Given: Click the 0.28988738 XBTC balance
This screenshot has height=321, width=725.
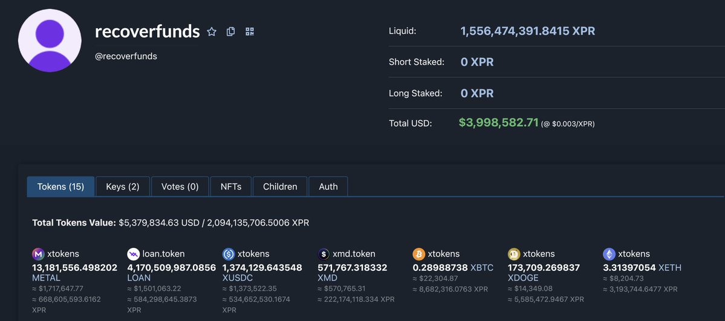Looking at the screenshot, I should tap(440, 267).
